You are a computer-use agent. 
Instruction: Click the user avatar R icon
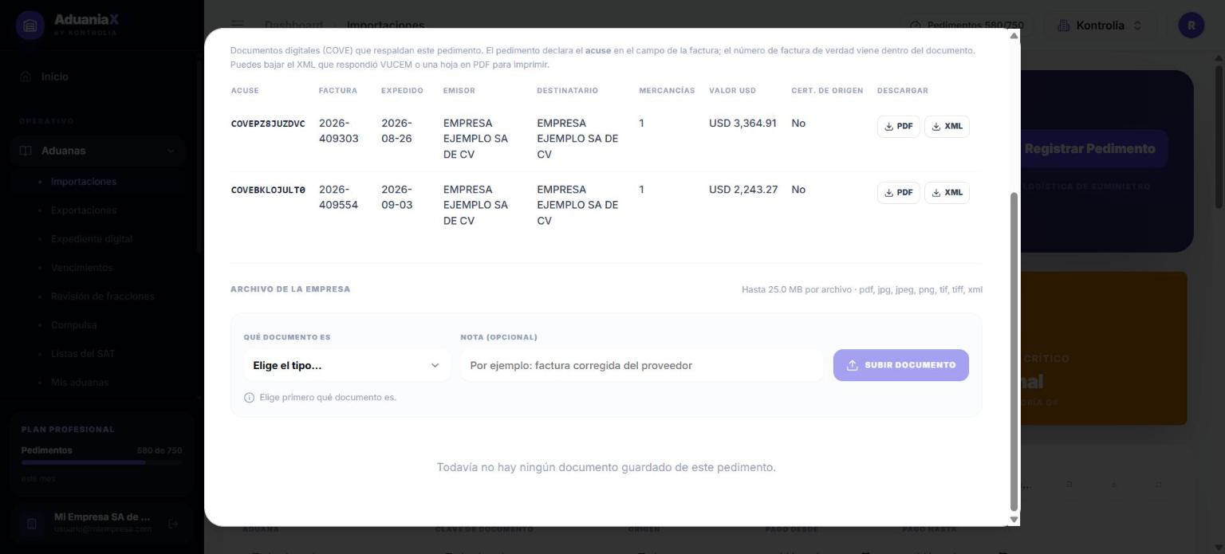pos(1192,26)
